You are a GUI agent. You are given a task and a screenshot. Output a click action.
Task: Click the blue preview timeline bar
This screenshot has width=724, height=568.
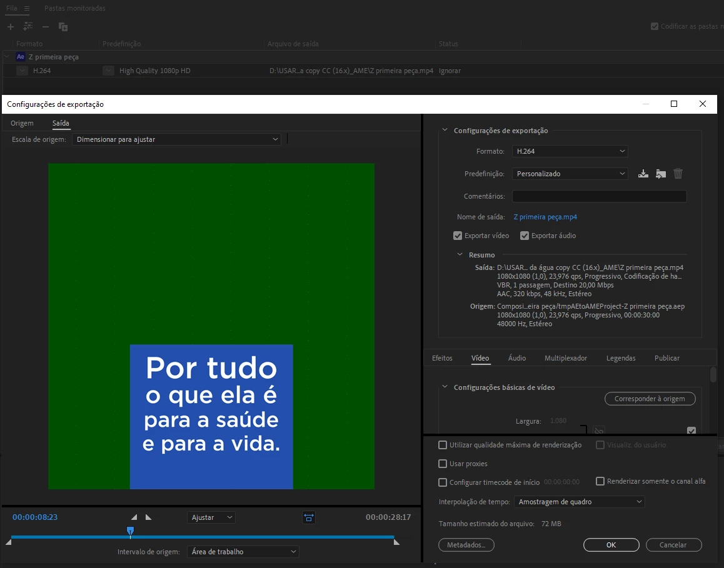coord(202,537)
